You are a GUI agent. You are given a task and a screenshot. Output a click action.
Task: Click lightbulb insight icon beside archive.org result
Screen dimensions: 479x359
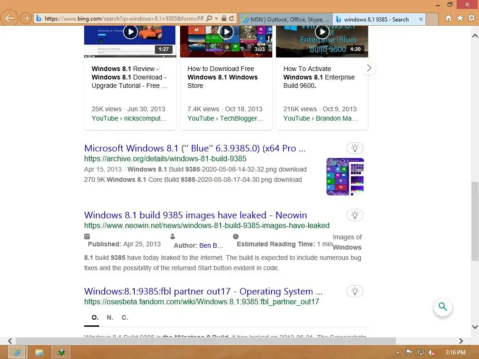(355, 148)
